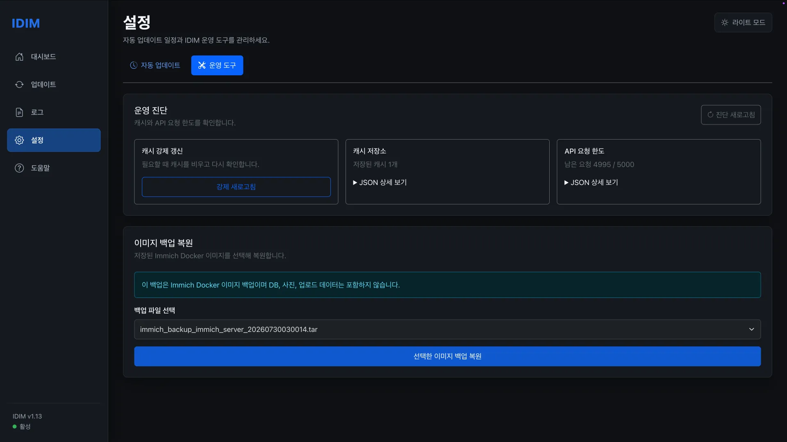The image size is (787, 442).
Task: Open the 대시보드 home icon
Action: (x=19, y=57)
